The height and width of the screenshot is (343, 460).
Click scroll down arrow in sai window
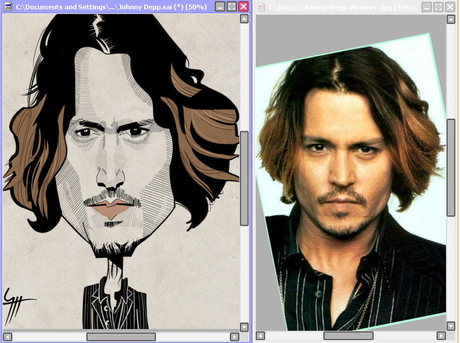244,327
